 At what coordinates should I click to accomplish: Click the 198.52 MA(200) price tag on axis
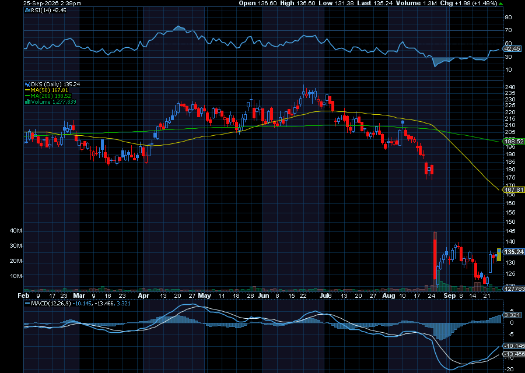pos(514,142)
